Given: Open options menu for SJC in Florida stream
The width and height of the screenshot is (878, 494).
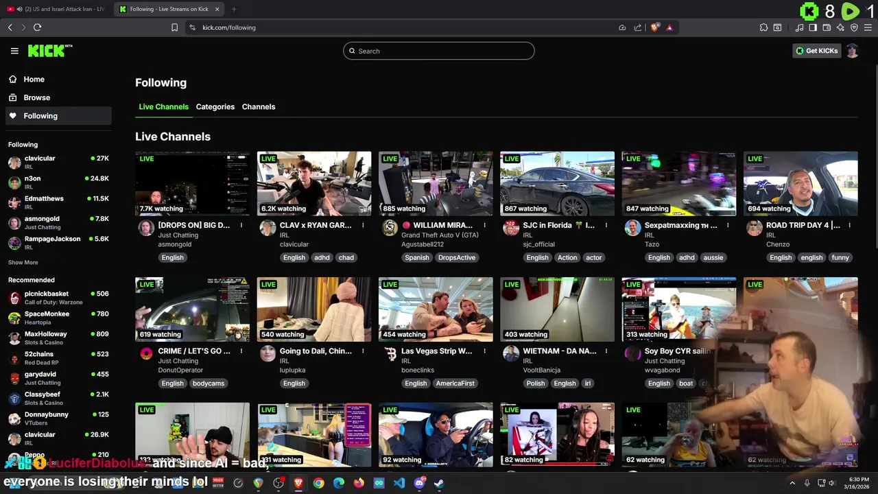Looking at the screenshot, I should (x=606, y=225).
